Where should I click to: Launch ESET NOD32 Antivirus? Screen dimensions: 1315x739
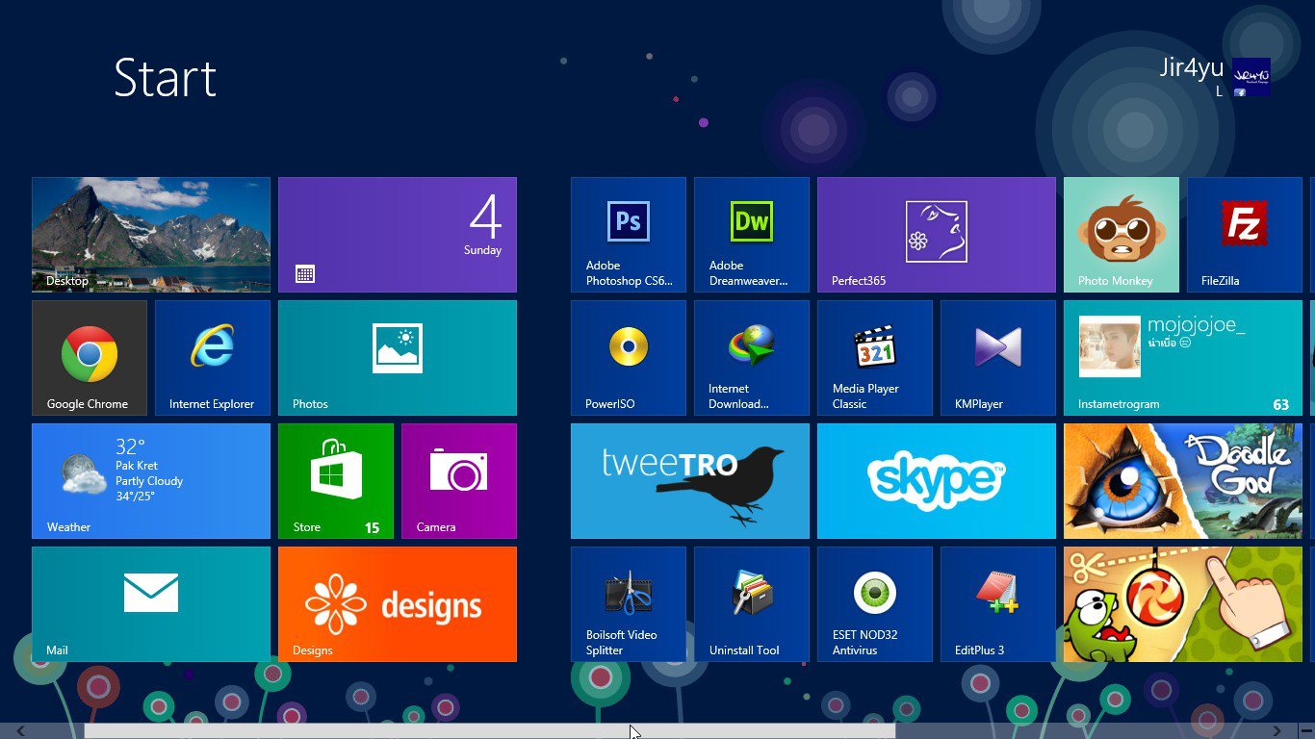(875, 604)
